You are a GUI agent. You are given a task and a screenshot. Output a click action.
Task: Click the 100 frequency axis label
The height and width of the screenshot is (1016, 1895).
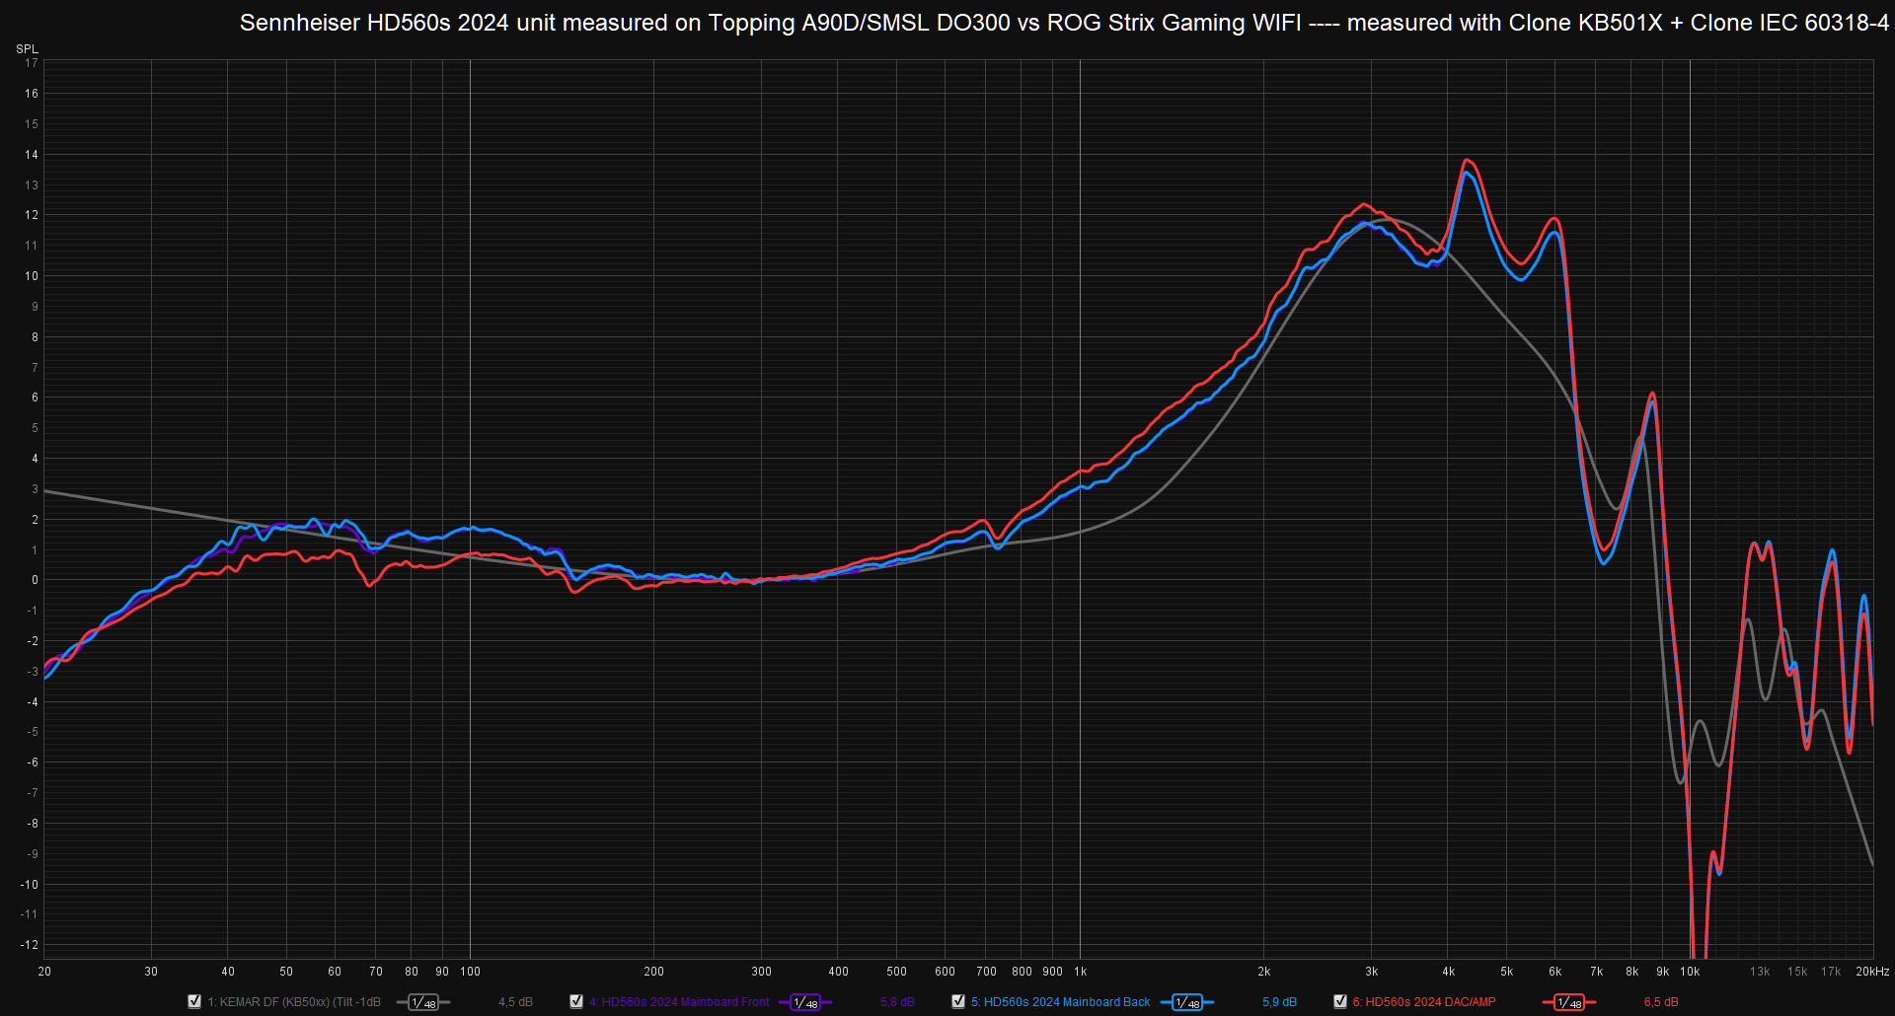tap(471, 972)
